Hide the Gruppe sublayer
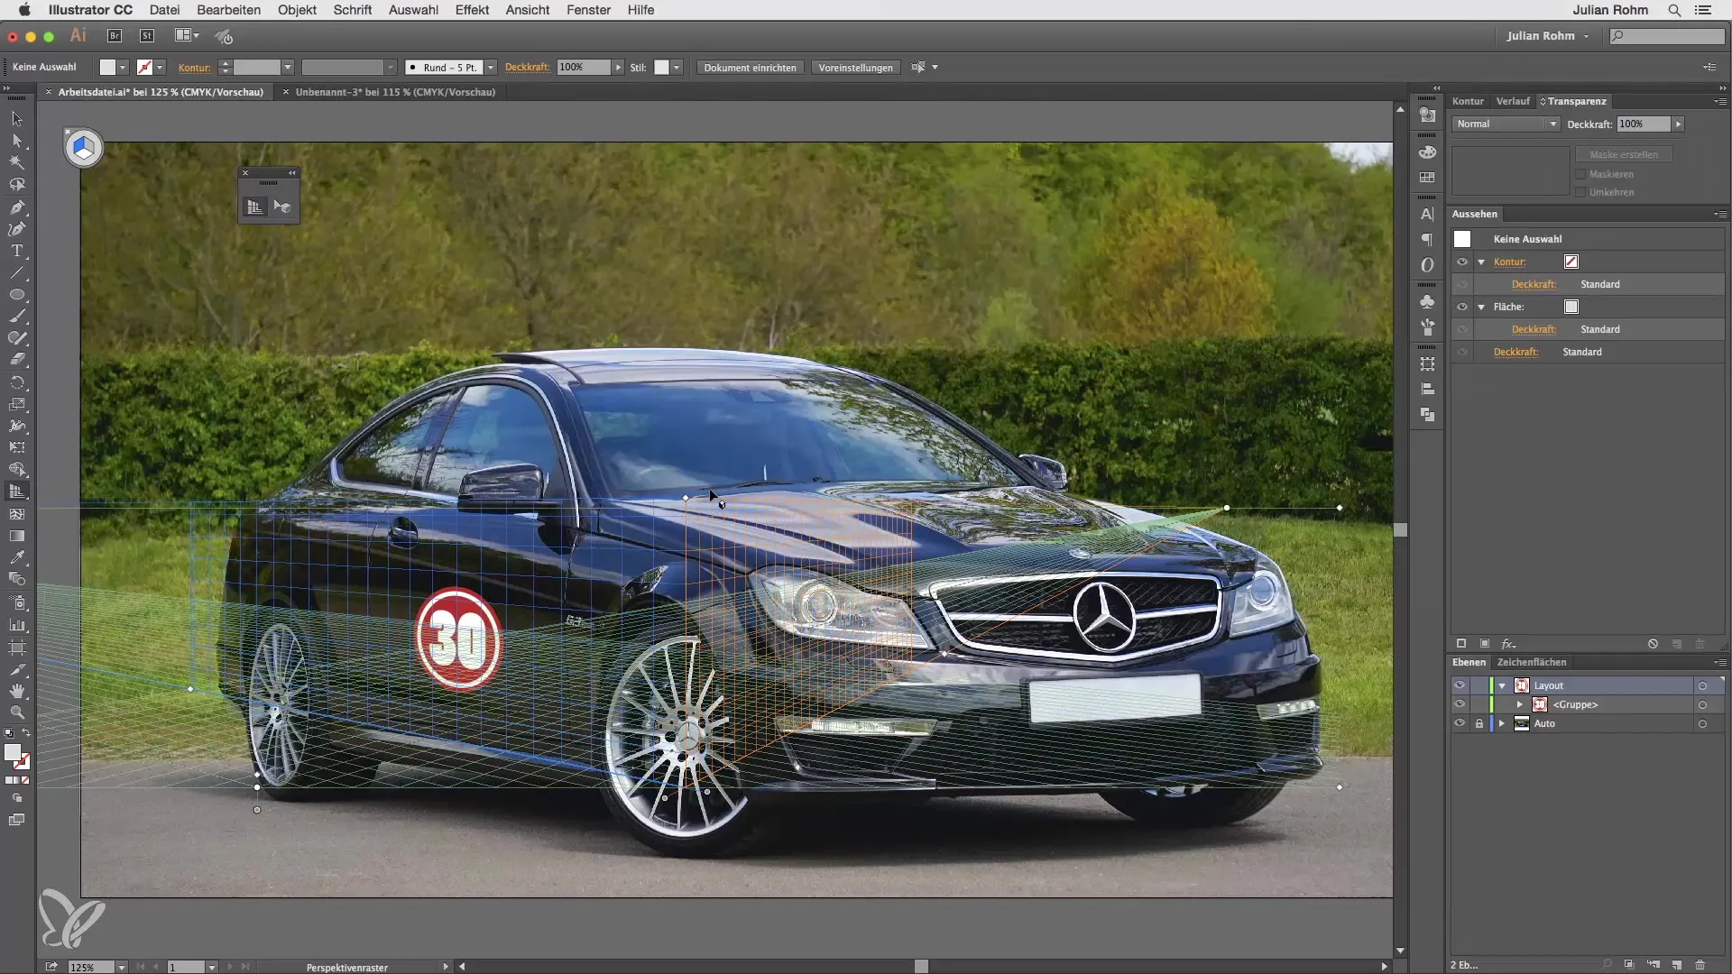The height and width of the screenshot is (974, 1732). pos(1460,704)
